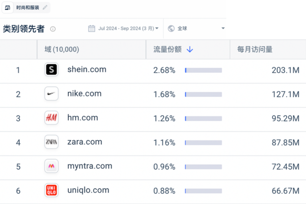Expand the 全球 region dropdown arrow
The image size is (306, 204).
(x=223, y=28)
